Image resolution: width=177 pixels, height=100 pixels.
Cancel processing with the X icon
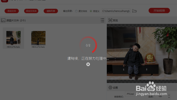[88, 64]
